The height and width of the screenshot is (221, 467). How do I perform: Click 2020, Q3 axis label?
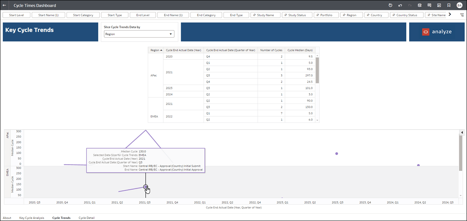click(x=35, y=202)
